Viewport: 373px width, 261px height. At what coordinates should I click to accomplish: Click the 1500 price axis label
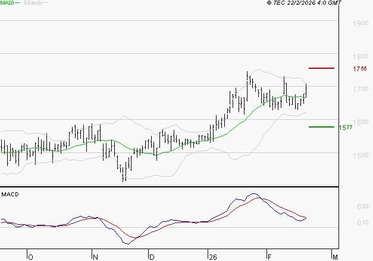tap(361, 155)
